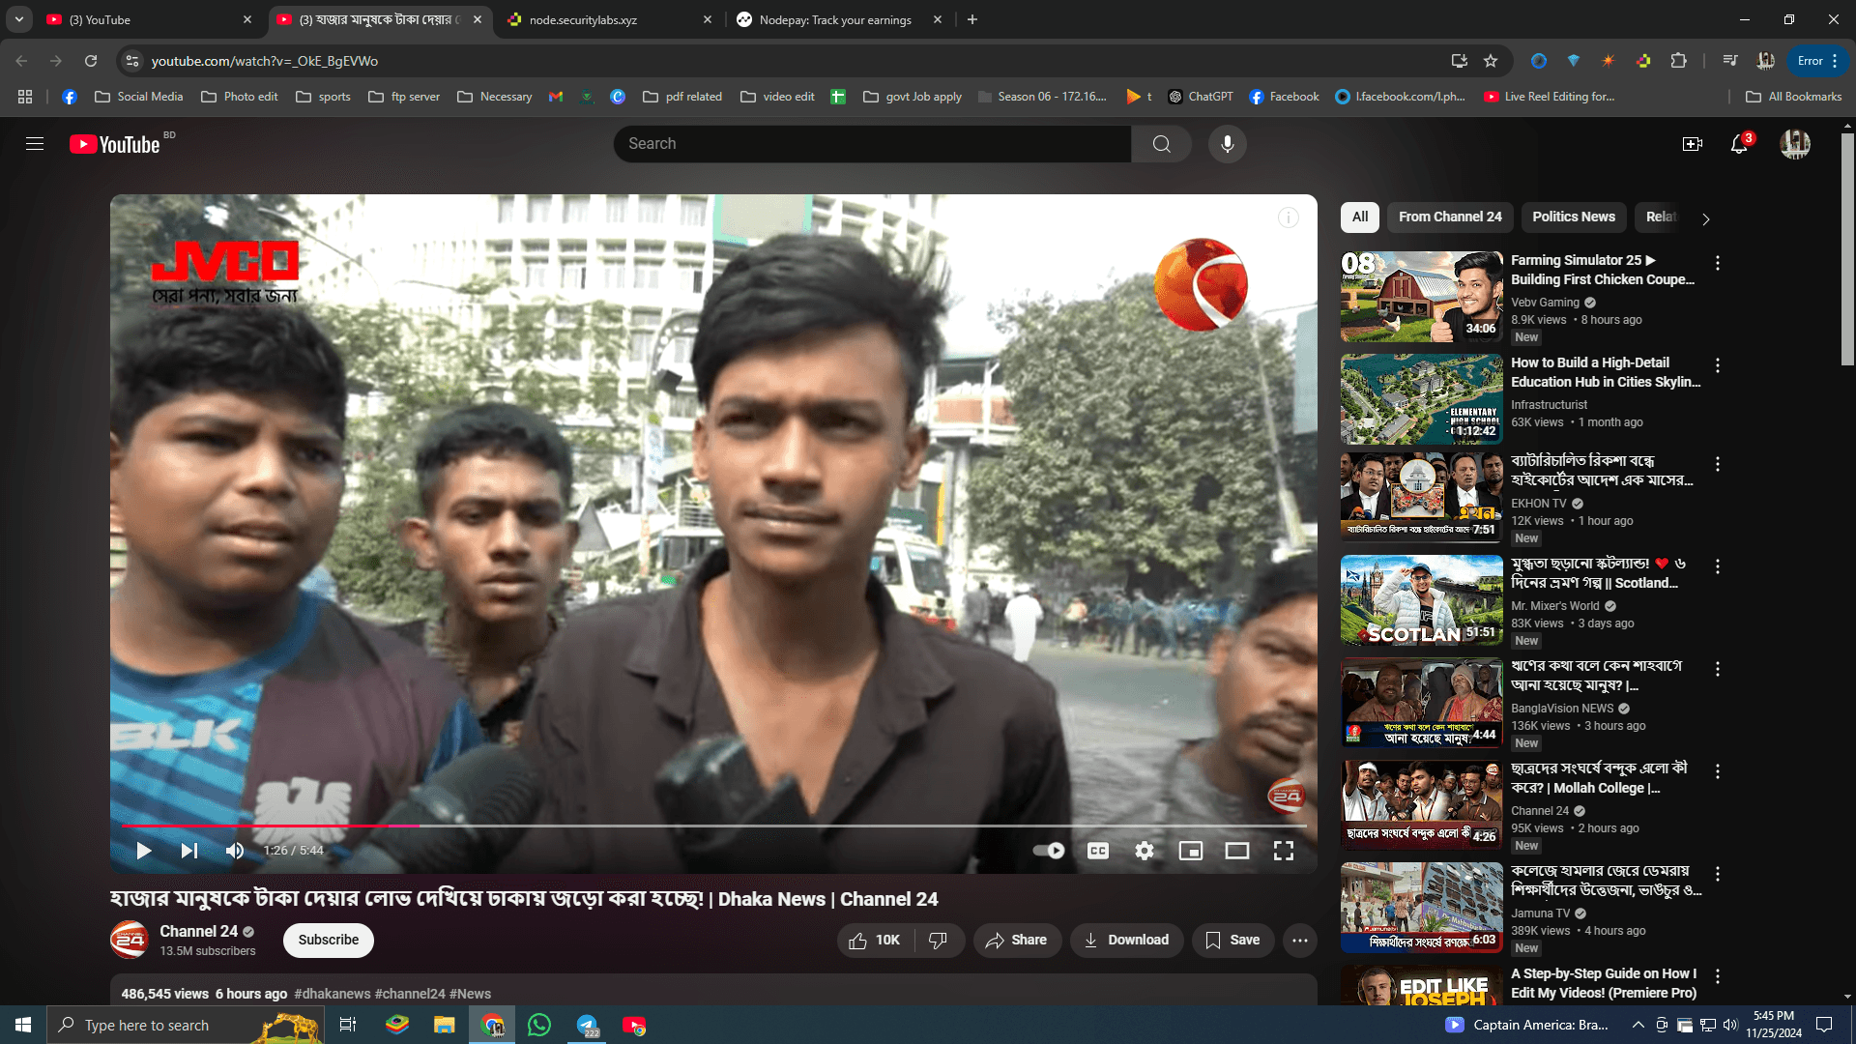
Task: Open the browser extensions puzzle icon
Action: point(1679,61)
